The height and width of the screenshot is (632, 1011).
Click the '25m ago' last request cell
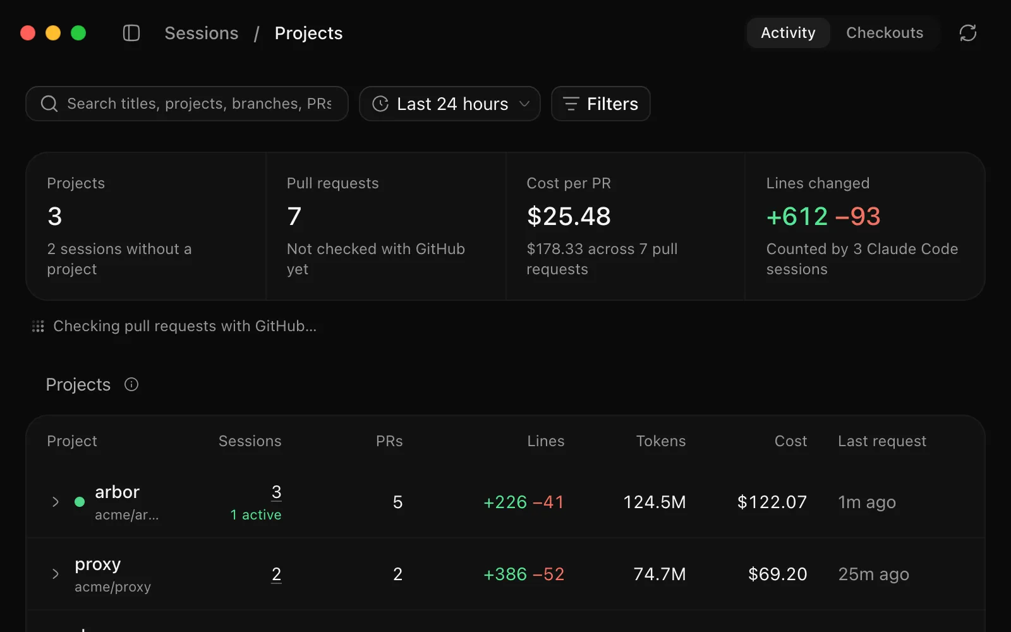(873, 574)
